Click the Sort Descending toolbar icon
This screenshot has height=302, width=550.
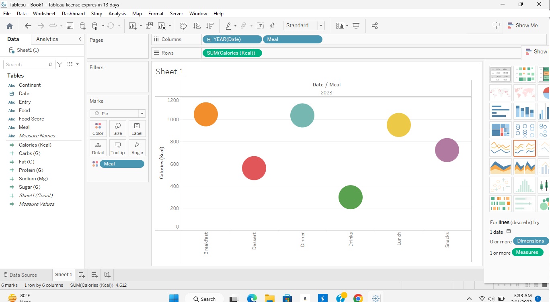coord(209,26)
